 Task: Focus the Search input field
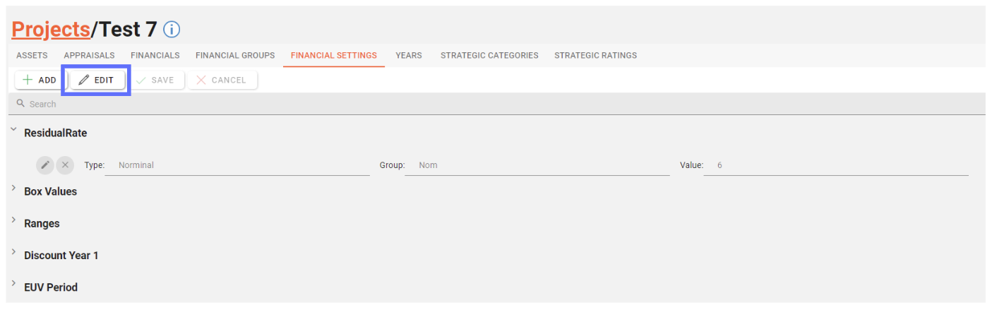[x=496, y=104]
